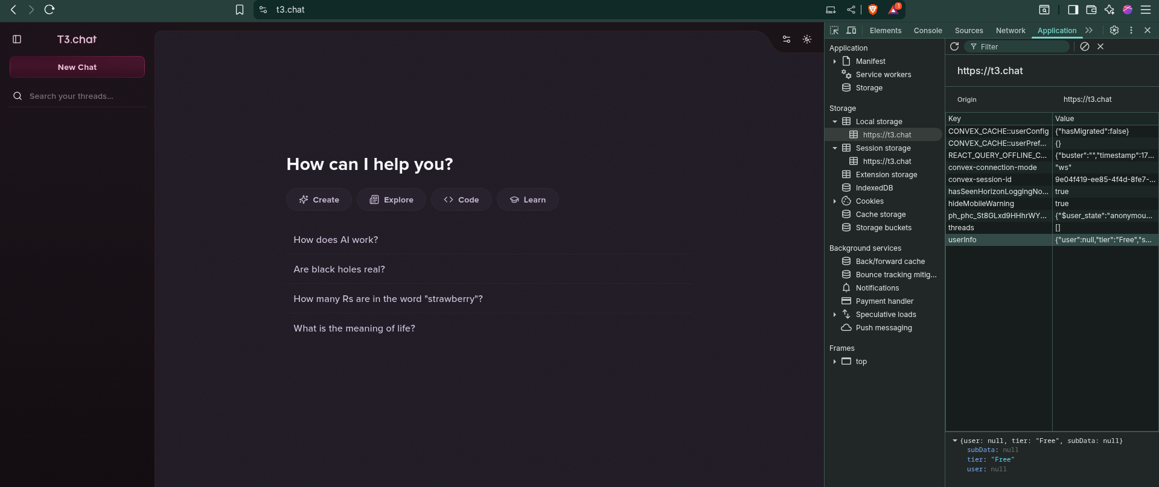This screenshot has height=487, width=1159.
Task: Click the browser address bar
Action: tap(543, 10)
